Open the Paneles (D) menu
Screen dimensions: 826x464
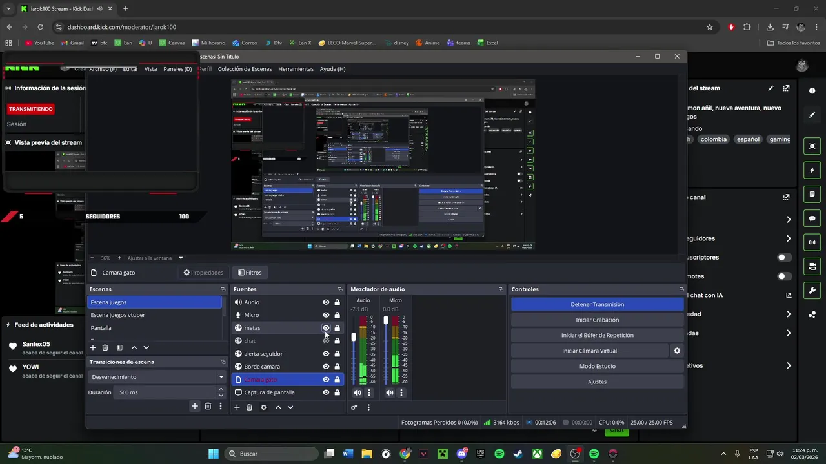click(x=177, y=69)
